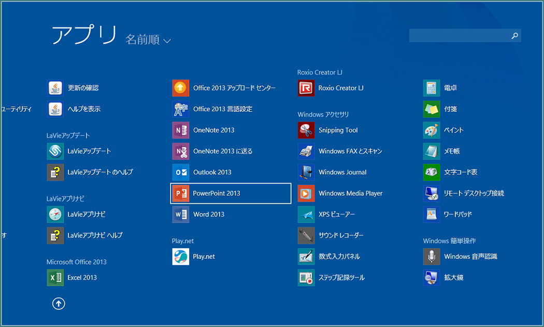
Task: Select the Windows アクセサリ group header
Action: click(323, 115)
